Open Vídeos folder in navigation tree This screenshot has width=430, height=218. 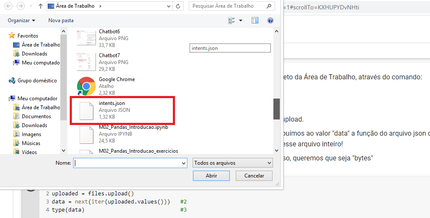point(25,152)
